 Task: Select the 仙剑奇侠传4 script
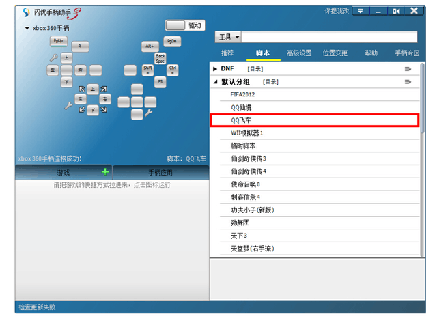(320, 171)
